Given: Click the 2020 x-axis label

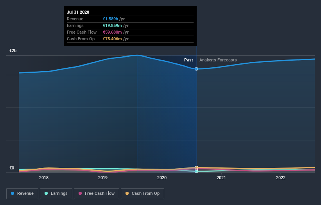Looking at the screenshot, I should [162, 178].
